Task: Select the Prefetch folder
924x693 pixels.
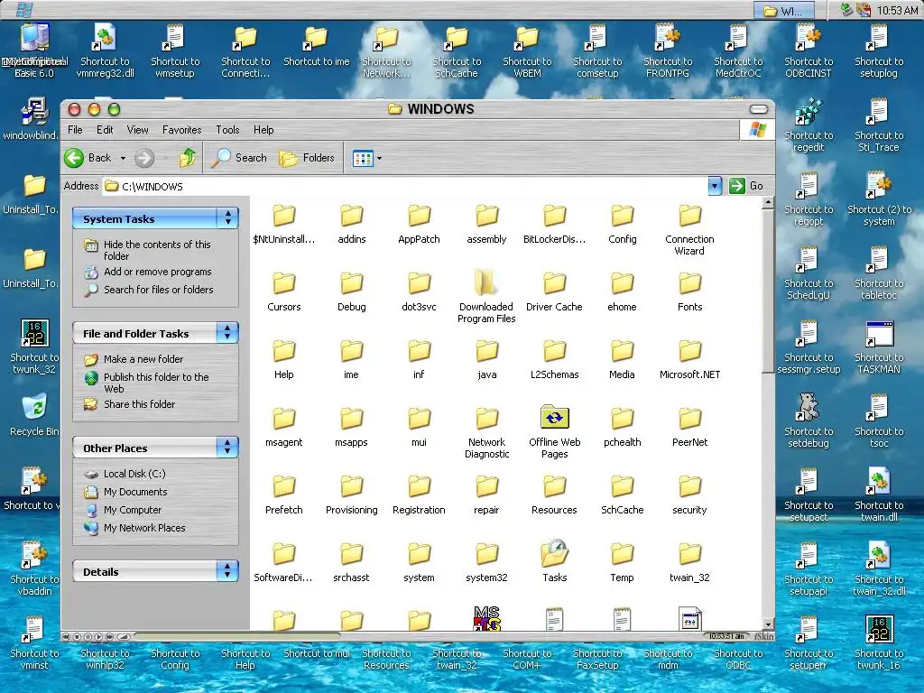Action: coord(283,486)
